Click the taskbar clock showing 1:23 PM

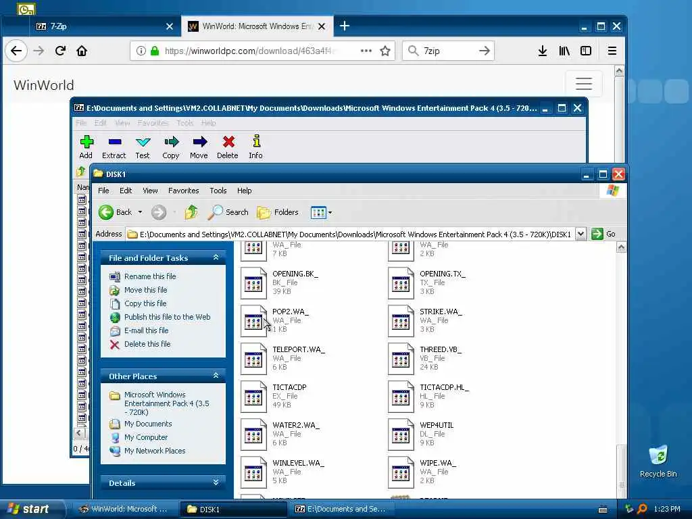point(667,509)
